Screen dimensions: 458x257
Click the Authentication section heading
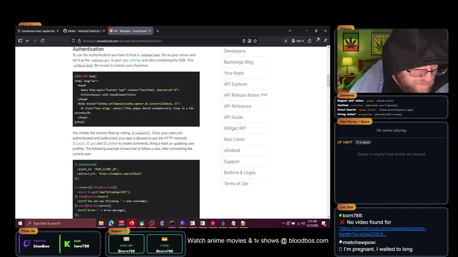tap(88, 49)
